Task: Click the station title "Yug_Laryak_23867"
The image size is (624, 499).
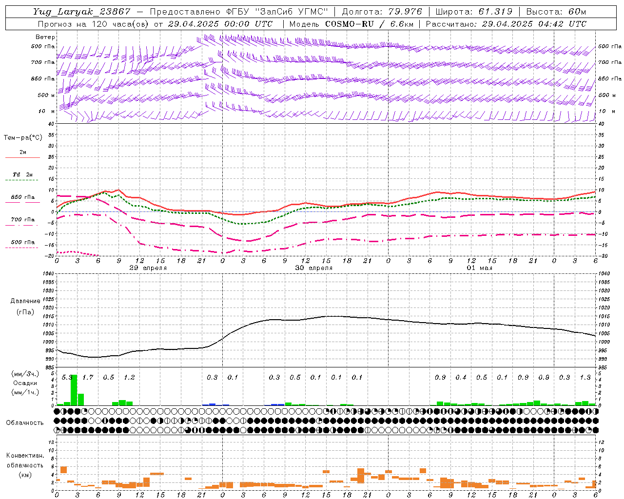Action: 82,12
